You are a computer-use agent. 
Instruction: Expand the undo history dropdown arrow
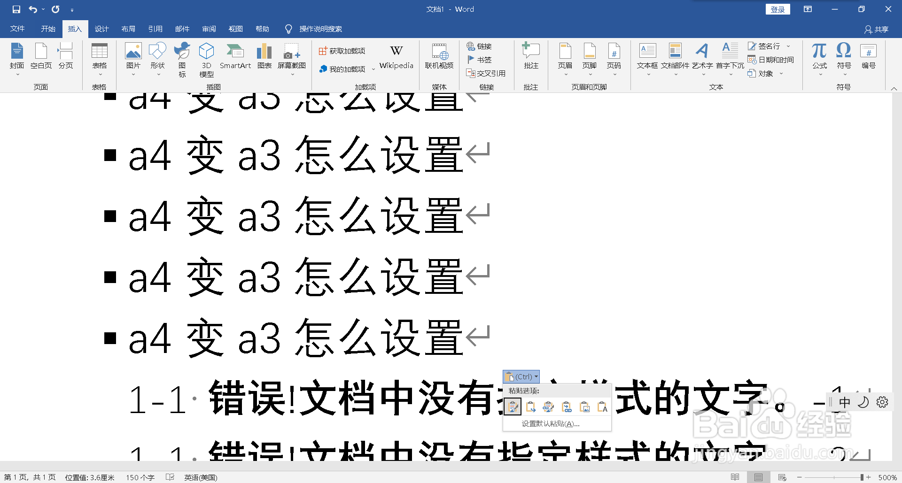tap(43, 9)
